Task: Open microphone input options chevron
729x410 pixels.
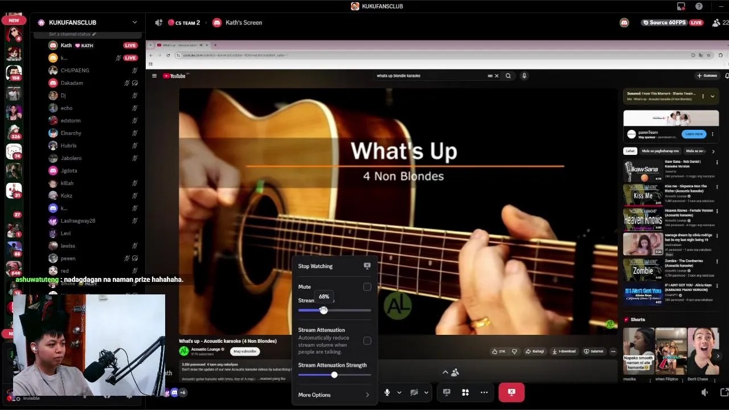Action: [x=399, y=392]
